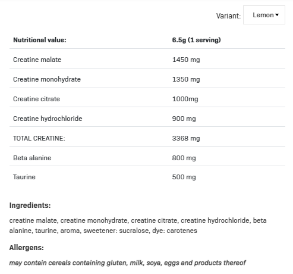Select the Beta alanine row label
Viewport: 293px width, 274px height.
[x=32, y=158]
